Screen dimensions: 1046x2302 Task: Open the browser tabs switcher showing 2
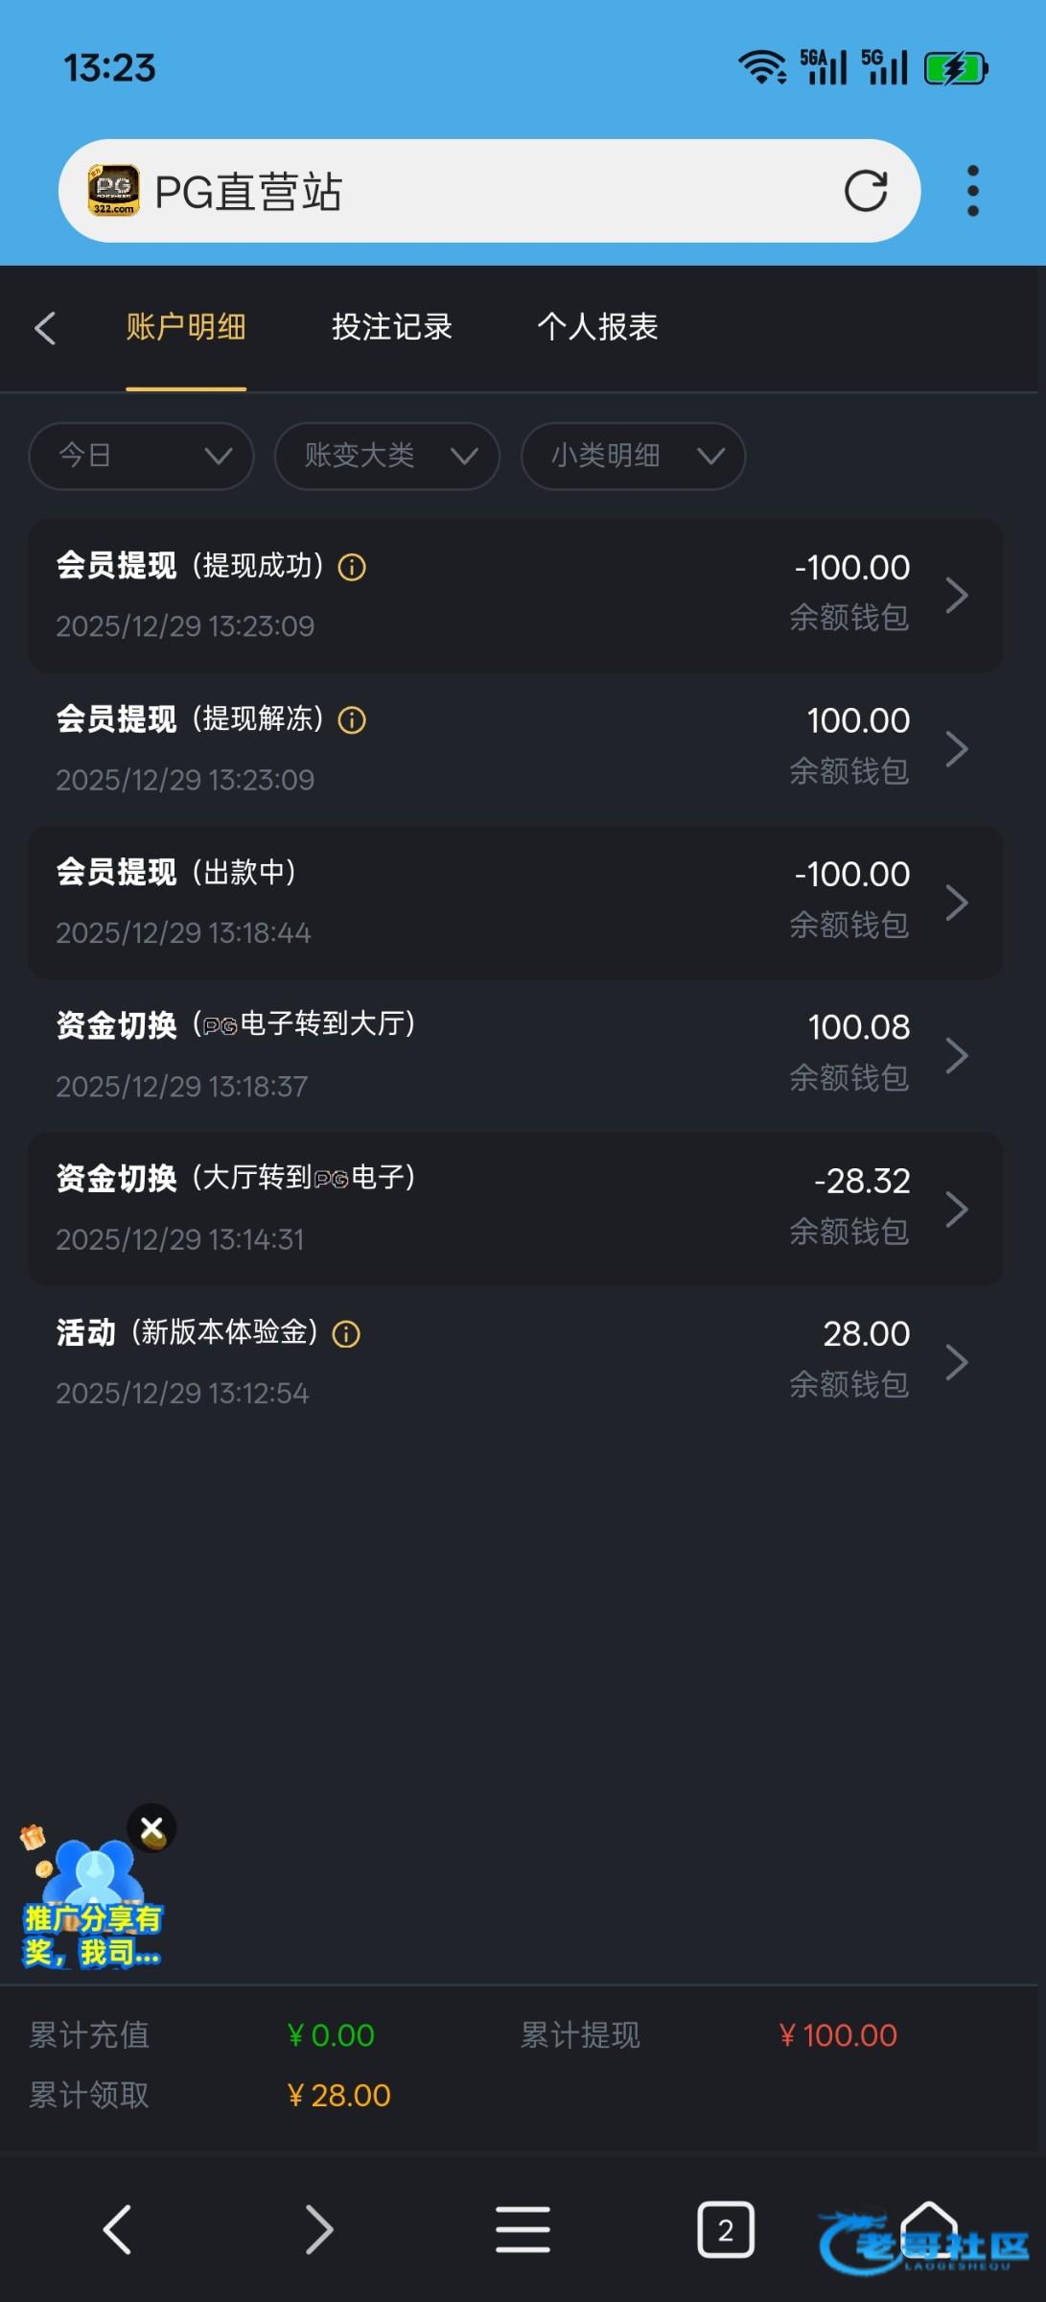pos(725,2230)
